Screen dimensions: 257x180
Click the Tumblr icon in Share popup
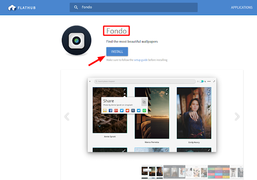coord(133,110)
